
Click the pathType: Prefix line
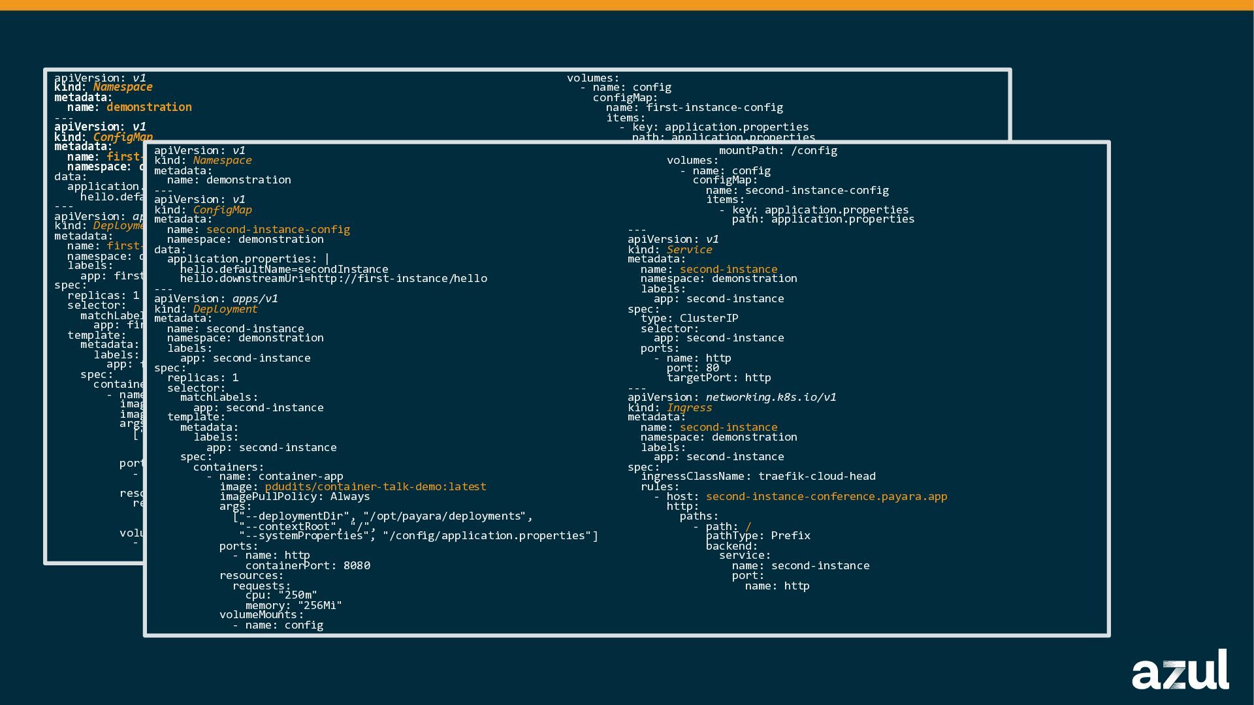(x=758, y=536)
